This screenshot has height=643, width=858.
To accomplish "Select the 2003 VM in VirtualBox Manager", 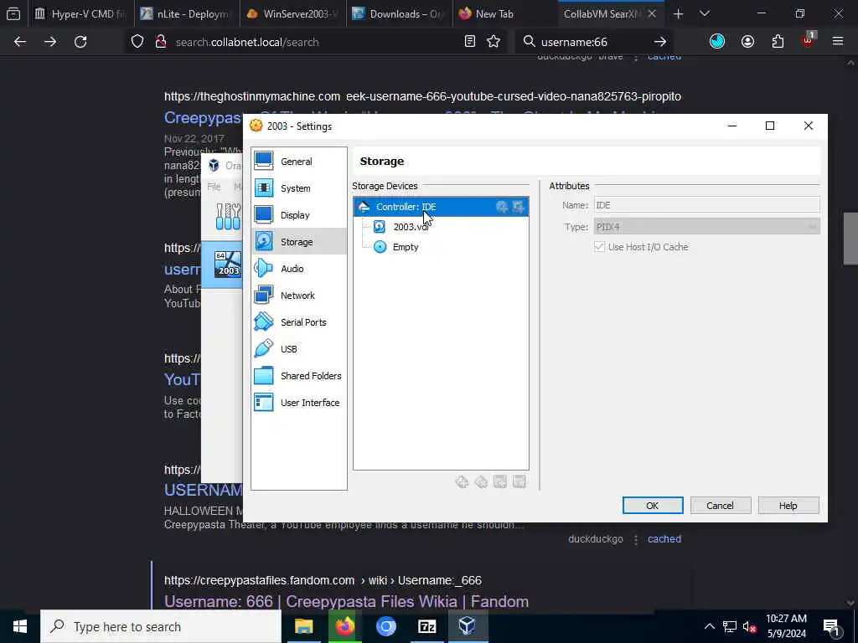I will point(222,265).
